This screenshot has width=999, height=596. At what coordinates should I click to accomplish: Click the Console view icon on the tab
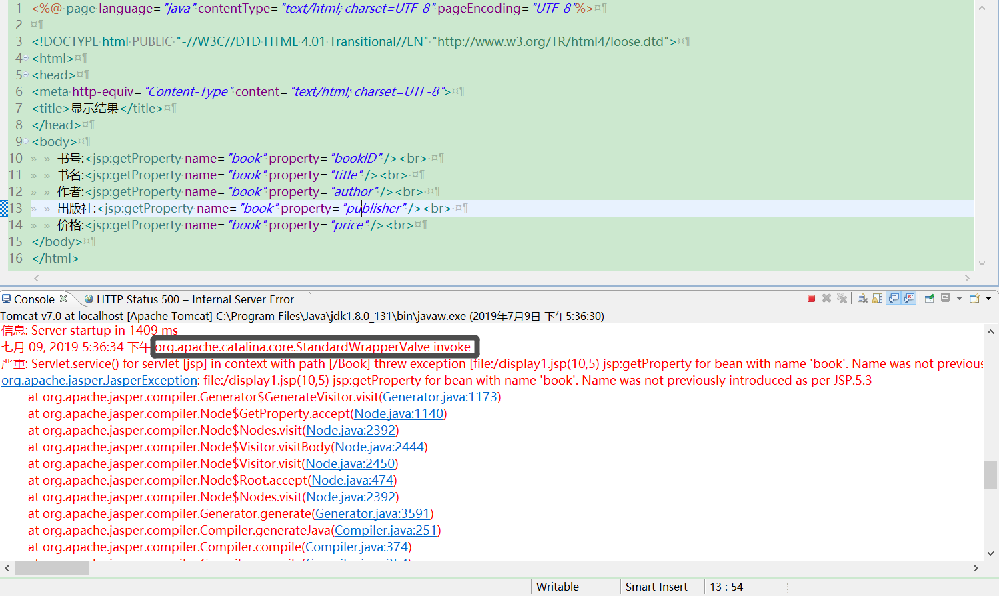click(6, 299)
